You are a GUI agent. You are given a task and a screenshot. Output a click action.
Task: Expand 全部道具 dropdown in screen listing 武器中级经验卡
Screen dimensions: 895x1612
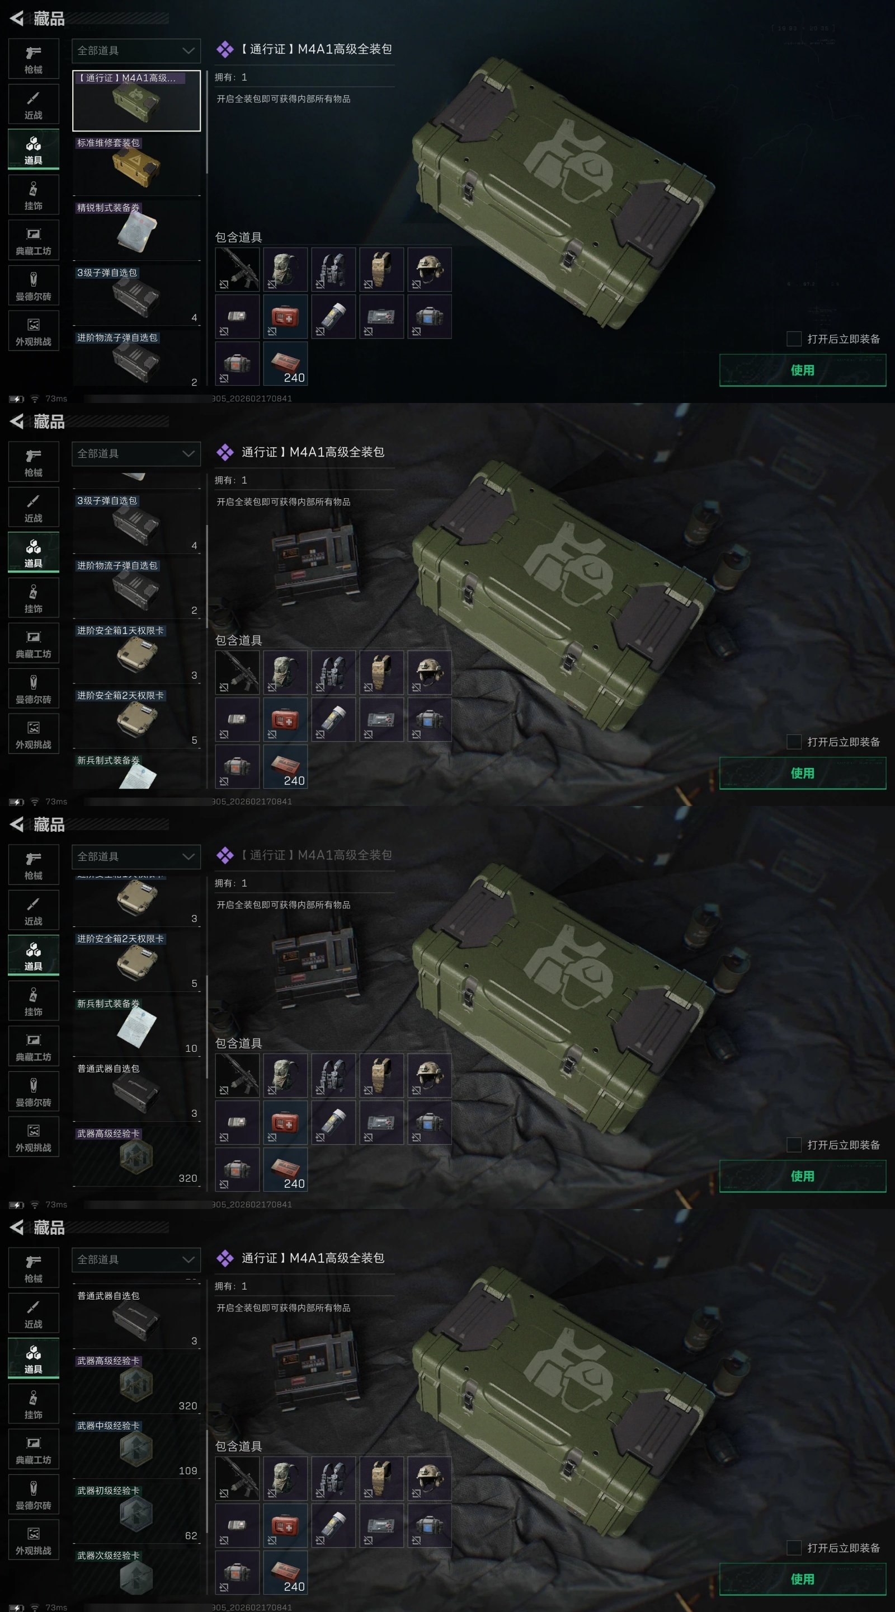point(136,1260)
